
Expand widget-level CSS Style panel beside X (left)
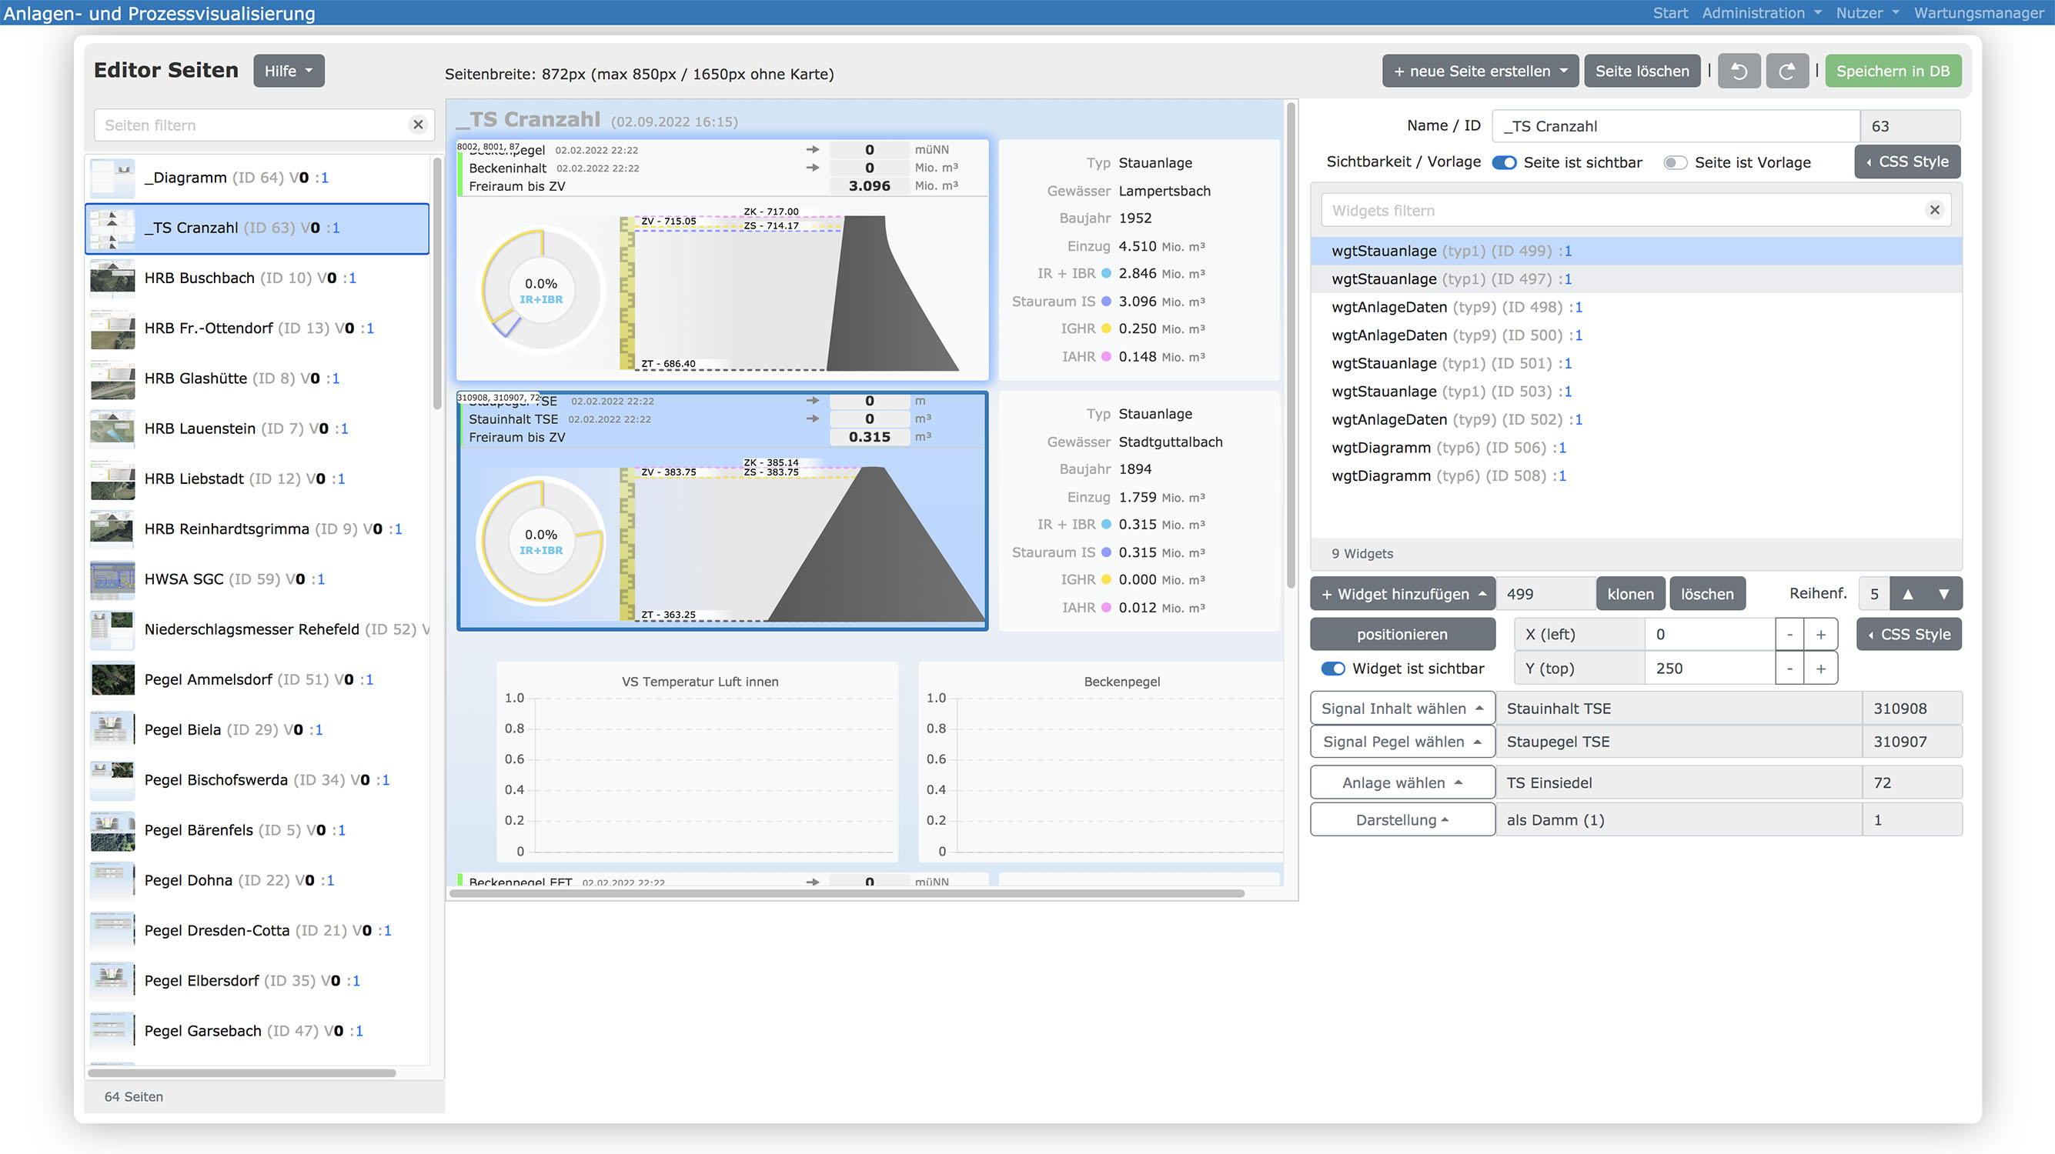tap(1909, 634)
